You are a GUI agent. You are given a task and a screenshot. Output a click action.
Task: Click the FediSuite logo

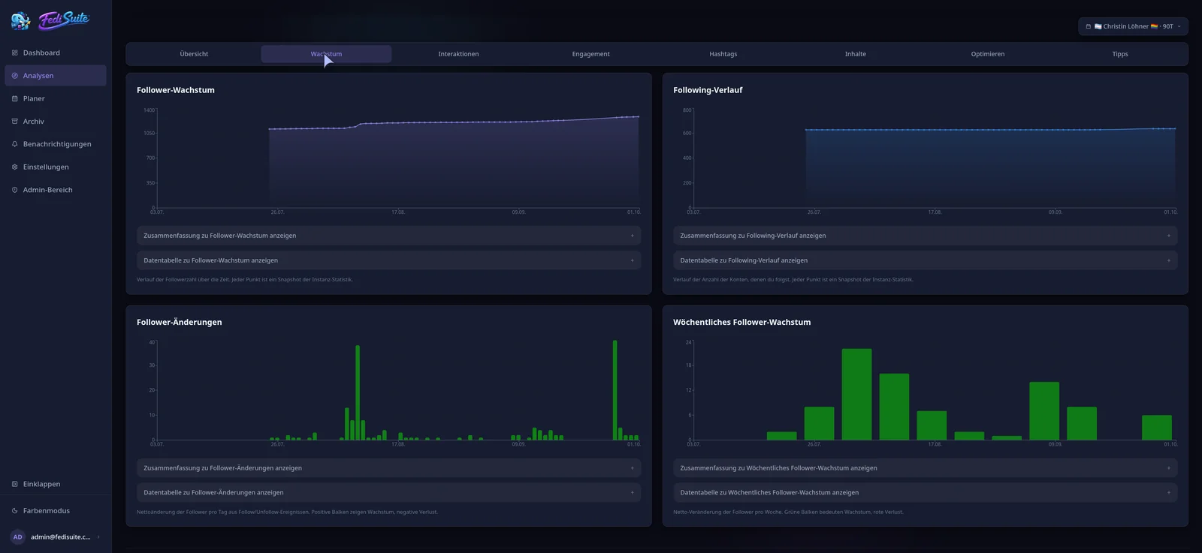pos(50,20)
